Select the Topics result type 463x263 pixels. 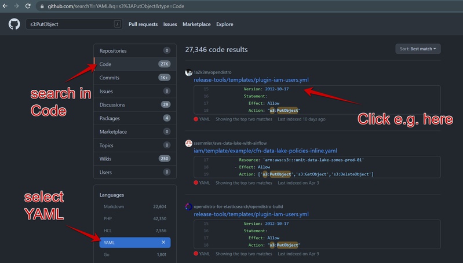[x=135, y=145]
